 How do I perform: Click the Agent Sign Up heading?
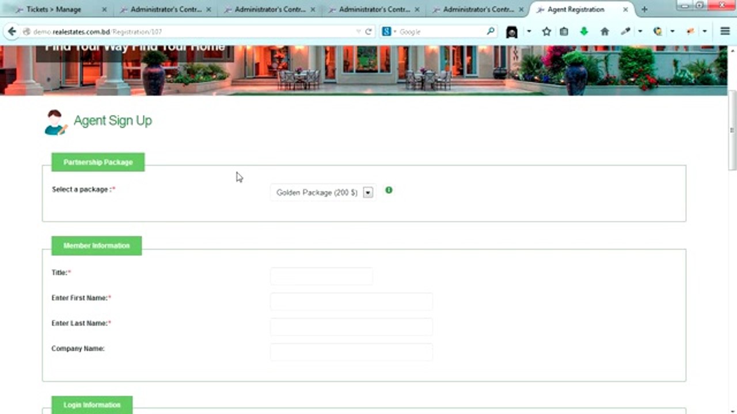point(113,121)
